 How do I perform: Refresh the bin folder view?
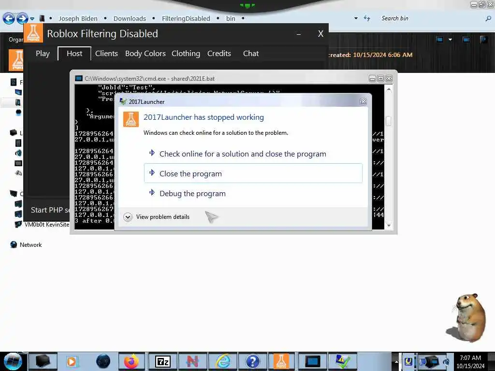click(367, 18)
